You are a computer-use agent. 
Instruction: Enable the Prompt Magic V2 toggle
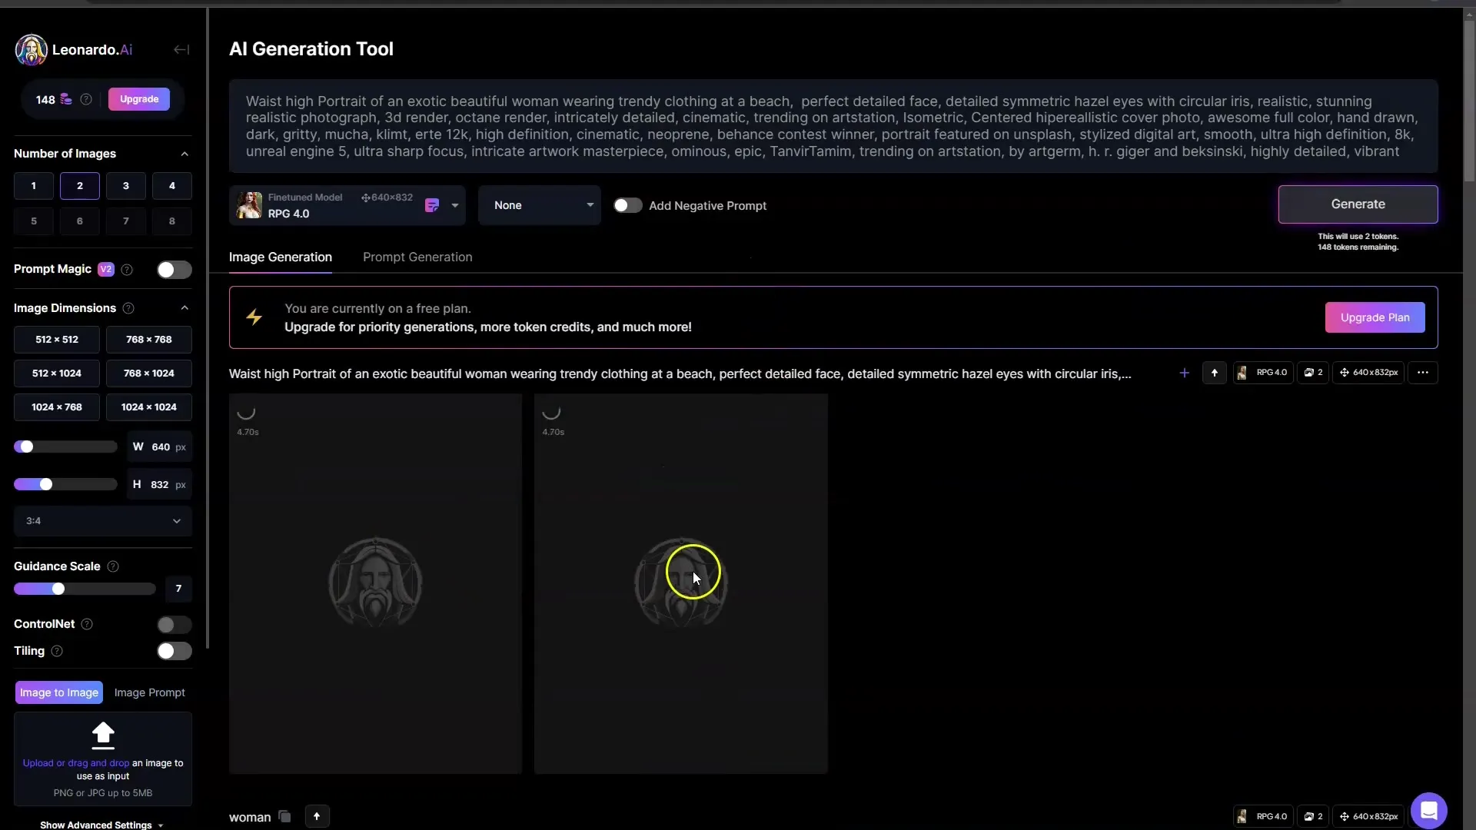173,270
